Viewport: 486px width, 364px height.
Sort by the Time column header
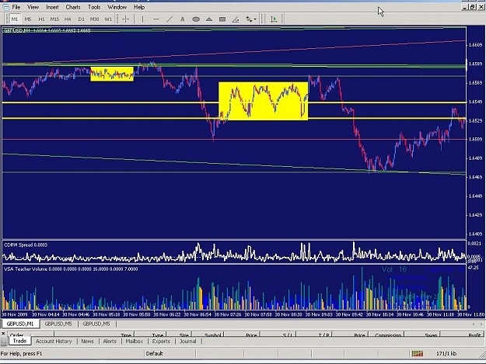tap(94, 335)
